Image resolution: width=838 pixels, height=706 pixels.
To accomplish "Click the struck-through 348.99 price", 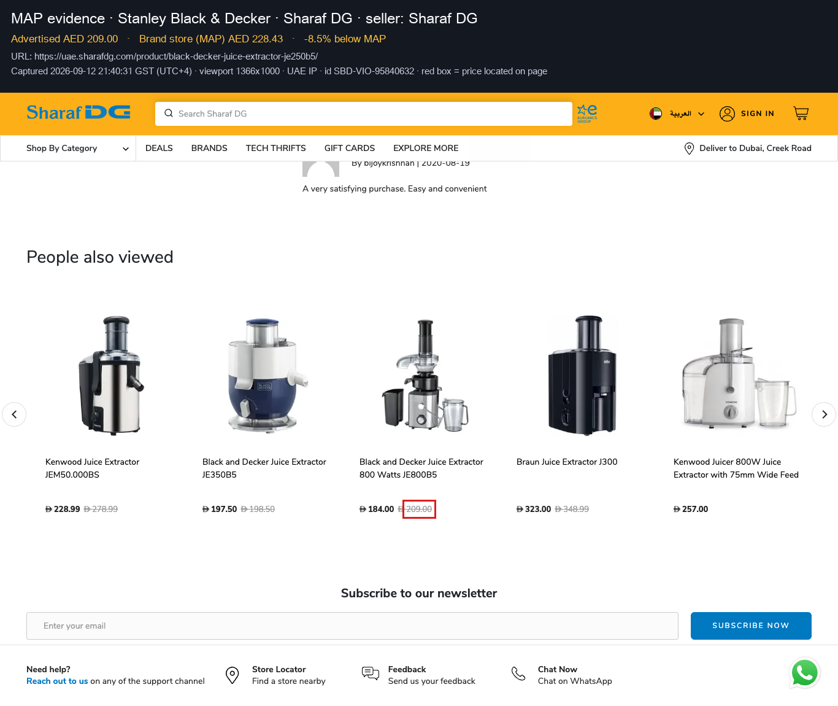I will pyautogui.click(x=572, y=510).
